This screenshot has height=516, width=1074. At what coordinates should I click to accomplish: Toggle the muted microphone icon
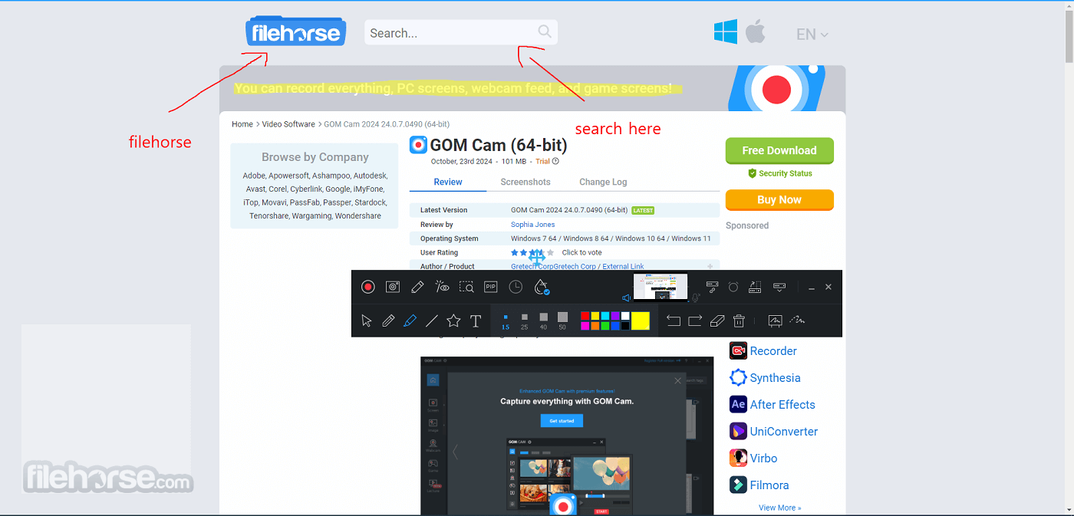(696, 297)
